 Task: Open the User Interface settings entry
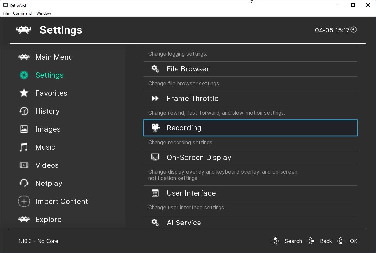tap(191, 193)
